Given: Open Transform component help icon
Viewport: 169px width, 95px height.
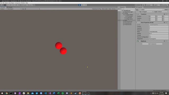Looking at the screenshot, I should 164,14.
